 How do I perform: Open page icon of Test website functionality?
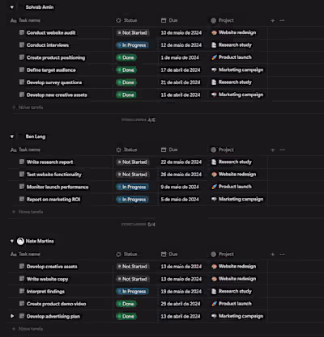click(22, 175)
